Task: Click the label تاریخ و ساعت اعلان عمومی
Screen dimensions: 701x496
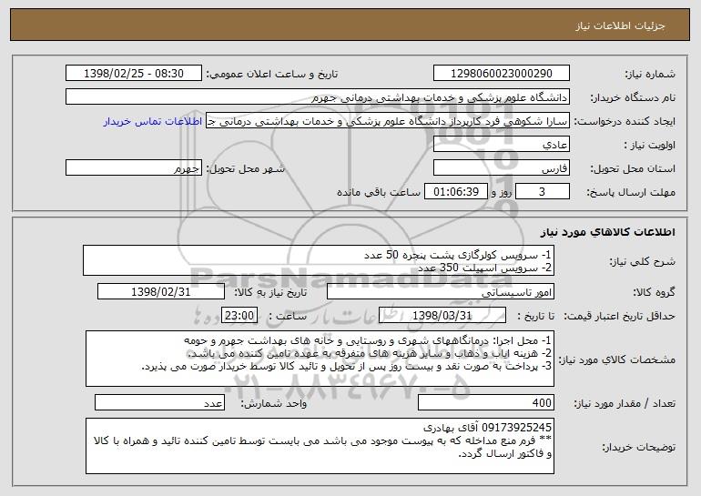Action: [x=272, y=74]
